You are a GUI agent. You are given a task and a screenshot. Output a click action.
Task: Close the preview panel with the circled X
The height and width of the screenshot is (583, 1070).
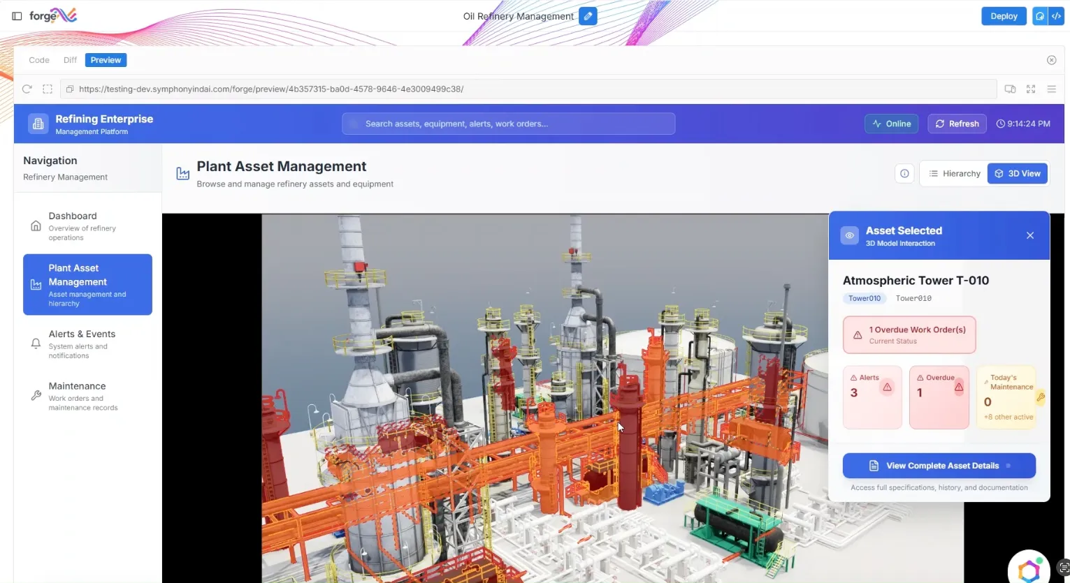pos(1051,60)
